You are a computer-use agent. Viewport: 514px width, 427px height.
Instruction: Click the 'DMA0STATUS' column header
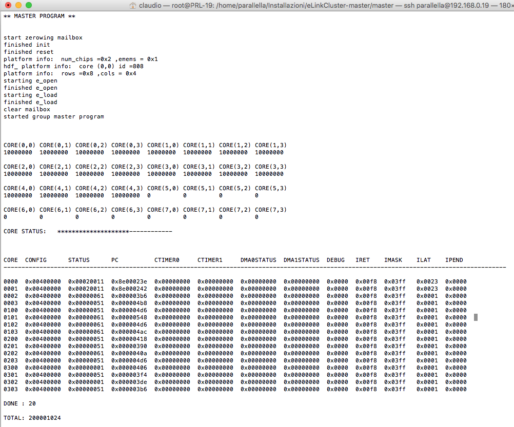258,260
